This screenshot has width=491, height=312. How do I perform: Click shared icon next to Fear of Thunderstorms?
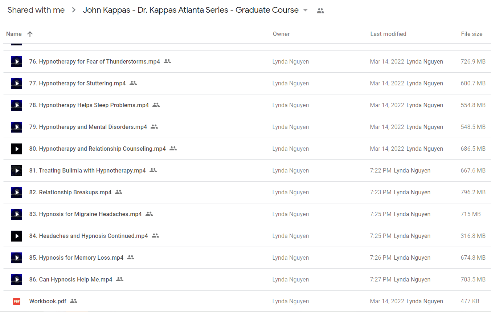[167, 61]
